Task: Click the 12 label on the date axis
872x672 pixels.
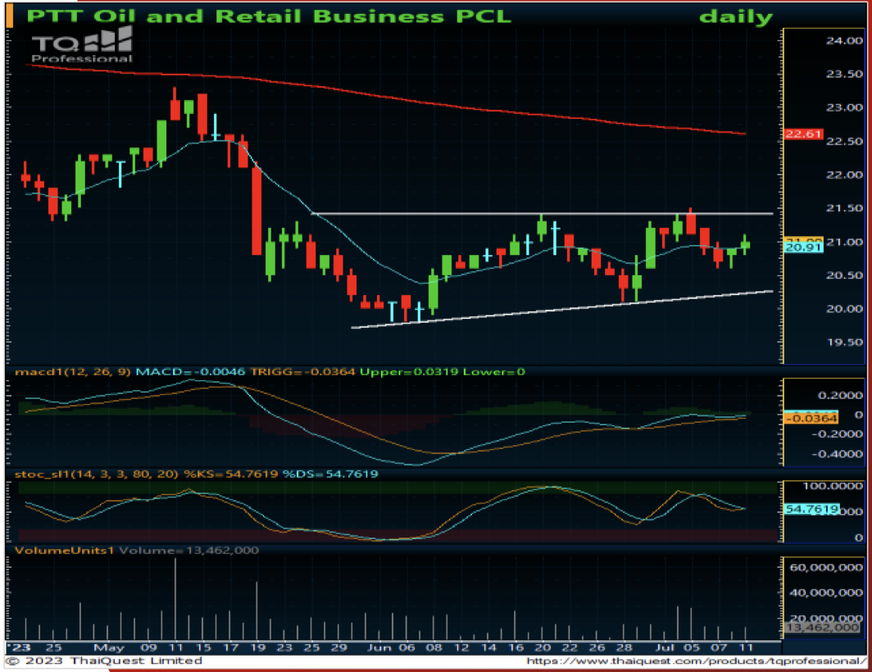Action: tap(461, 647)
